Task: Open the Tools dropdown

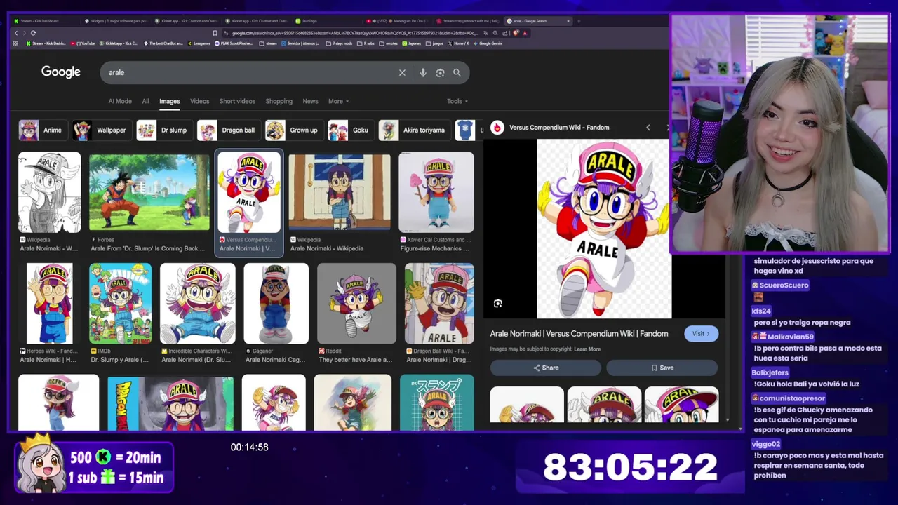Action: point(457,101)
